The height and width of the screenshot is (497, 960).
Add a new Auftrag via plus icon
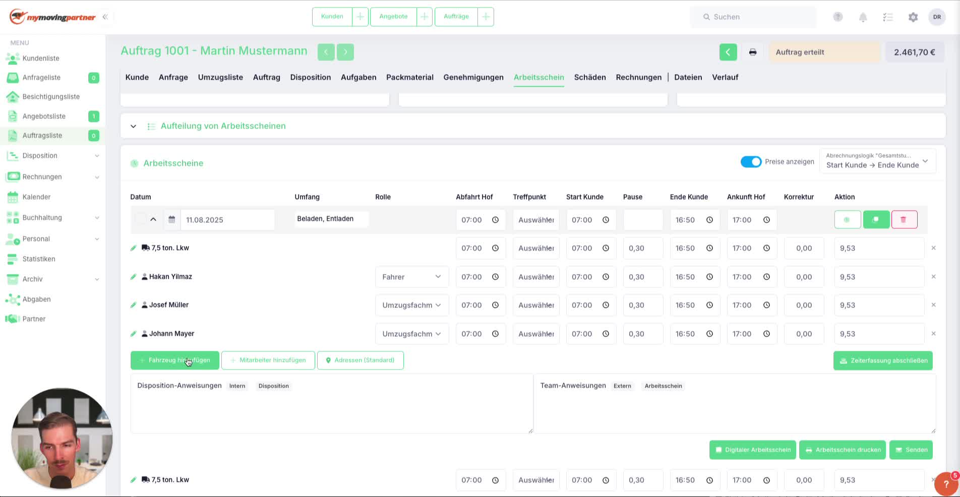[x=486, y=17]
